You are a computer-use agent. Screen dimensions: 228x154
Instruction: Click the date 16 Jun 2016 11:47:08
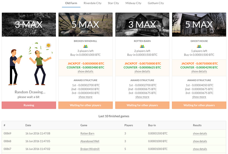(x=38, y=134)
